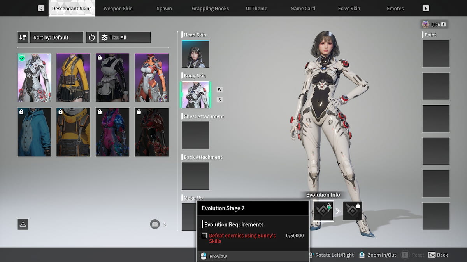Click the Preview helmet icon in tooltip

click(x=204, y=256)
